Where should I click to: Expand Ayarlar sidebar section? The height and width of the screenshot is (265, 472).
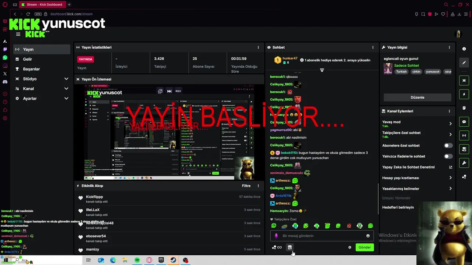[x=66, y=99]
